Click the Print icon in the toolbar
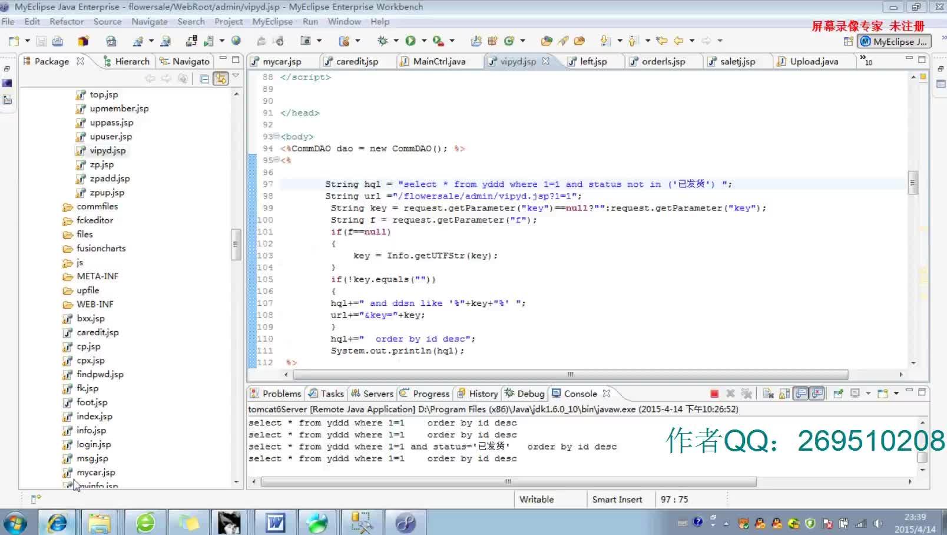The image size is (947, 535). coord(57,40)
